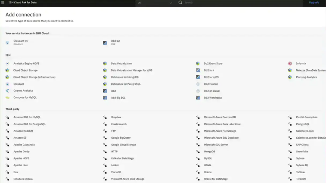
Task: Select Cloudera Impala
Action: (x=23, y=179)
